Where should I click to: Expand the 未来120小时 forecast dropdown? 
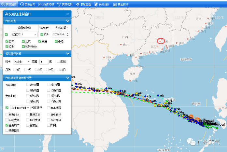pos(28,108)
